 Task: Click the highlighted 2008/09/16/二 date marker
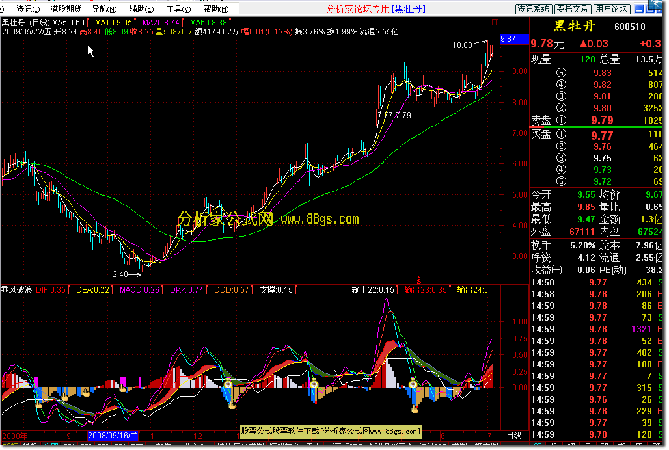click(113, 436)
